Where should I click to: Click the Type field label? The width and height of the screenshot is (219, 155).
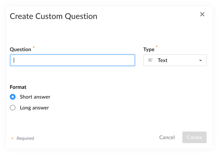pyautogui.click(x=149, y=49)
